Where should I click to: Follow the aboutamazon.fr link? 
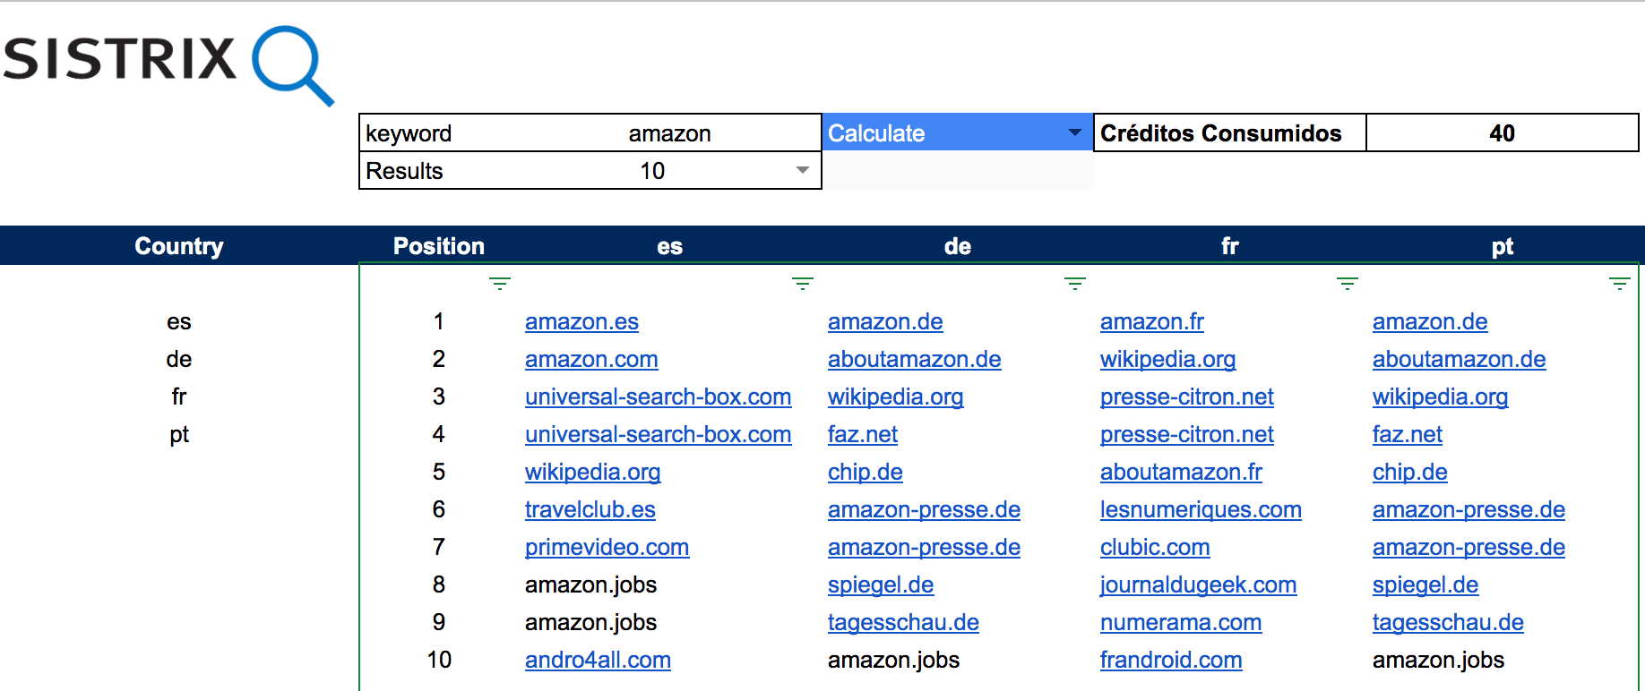click(1181, 472)
